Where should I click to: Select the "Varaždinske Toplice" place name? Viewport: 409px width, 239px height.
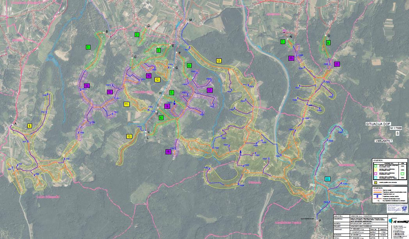click(288, 223)
